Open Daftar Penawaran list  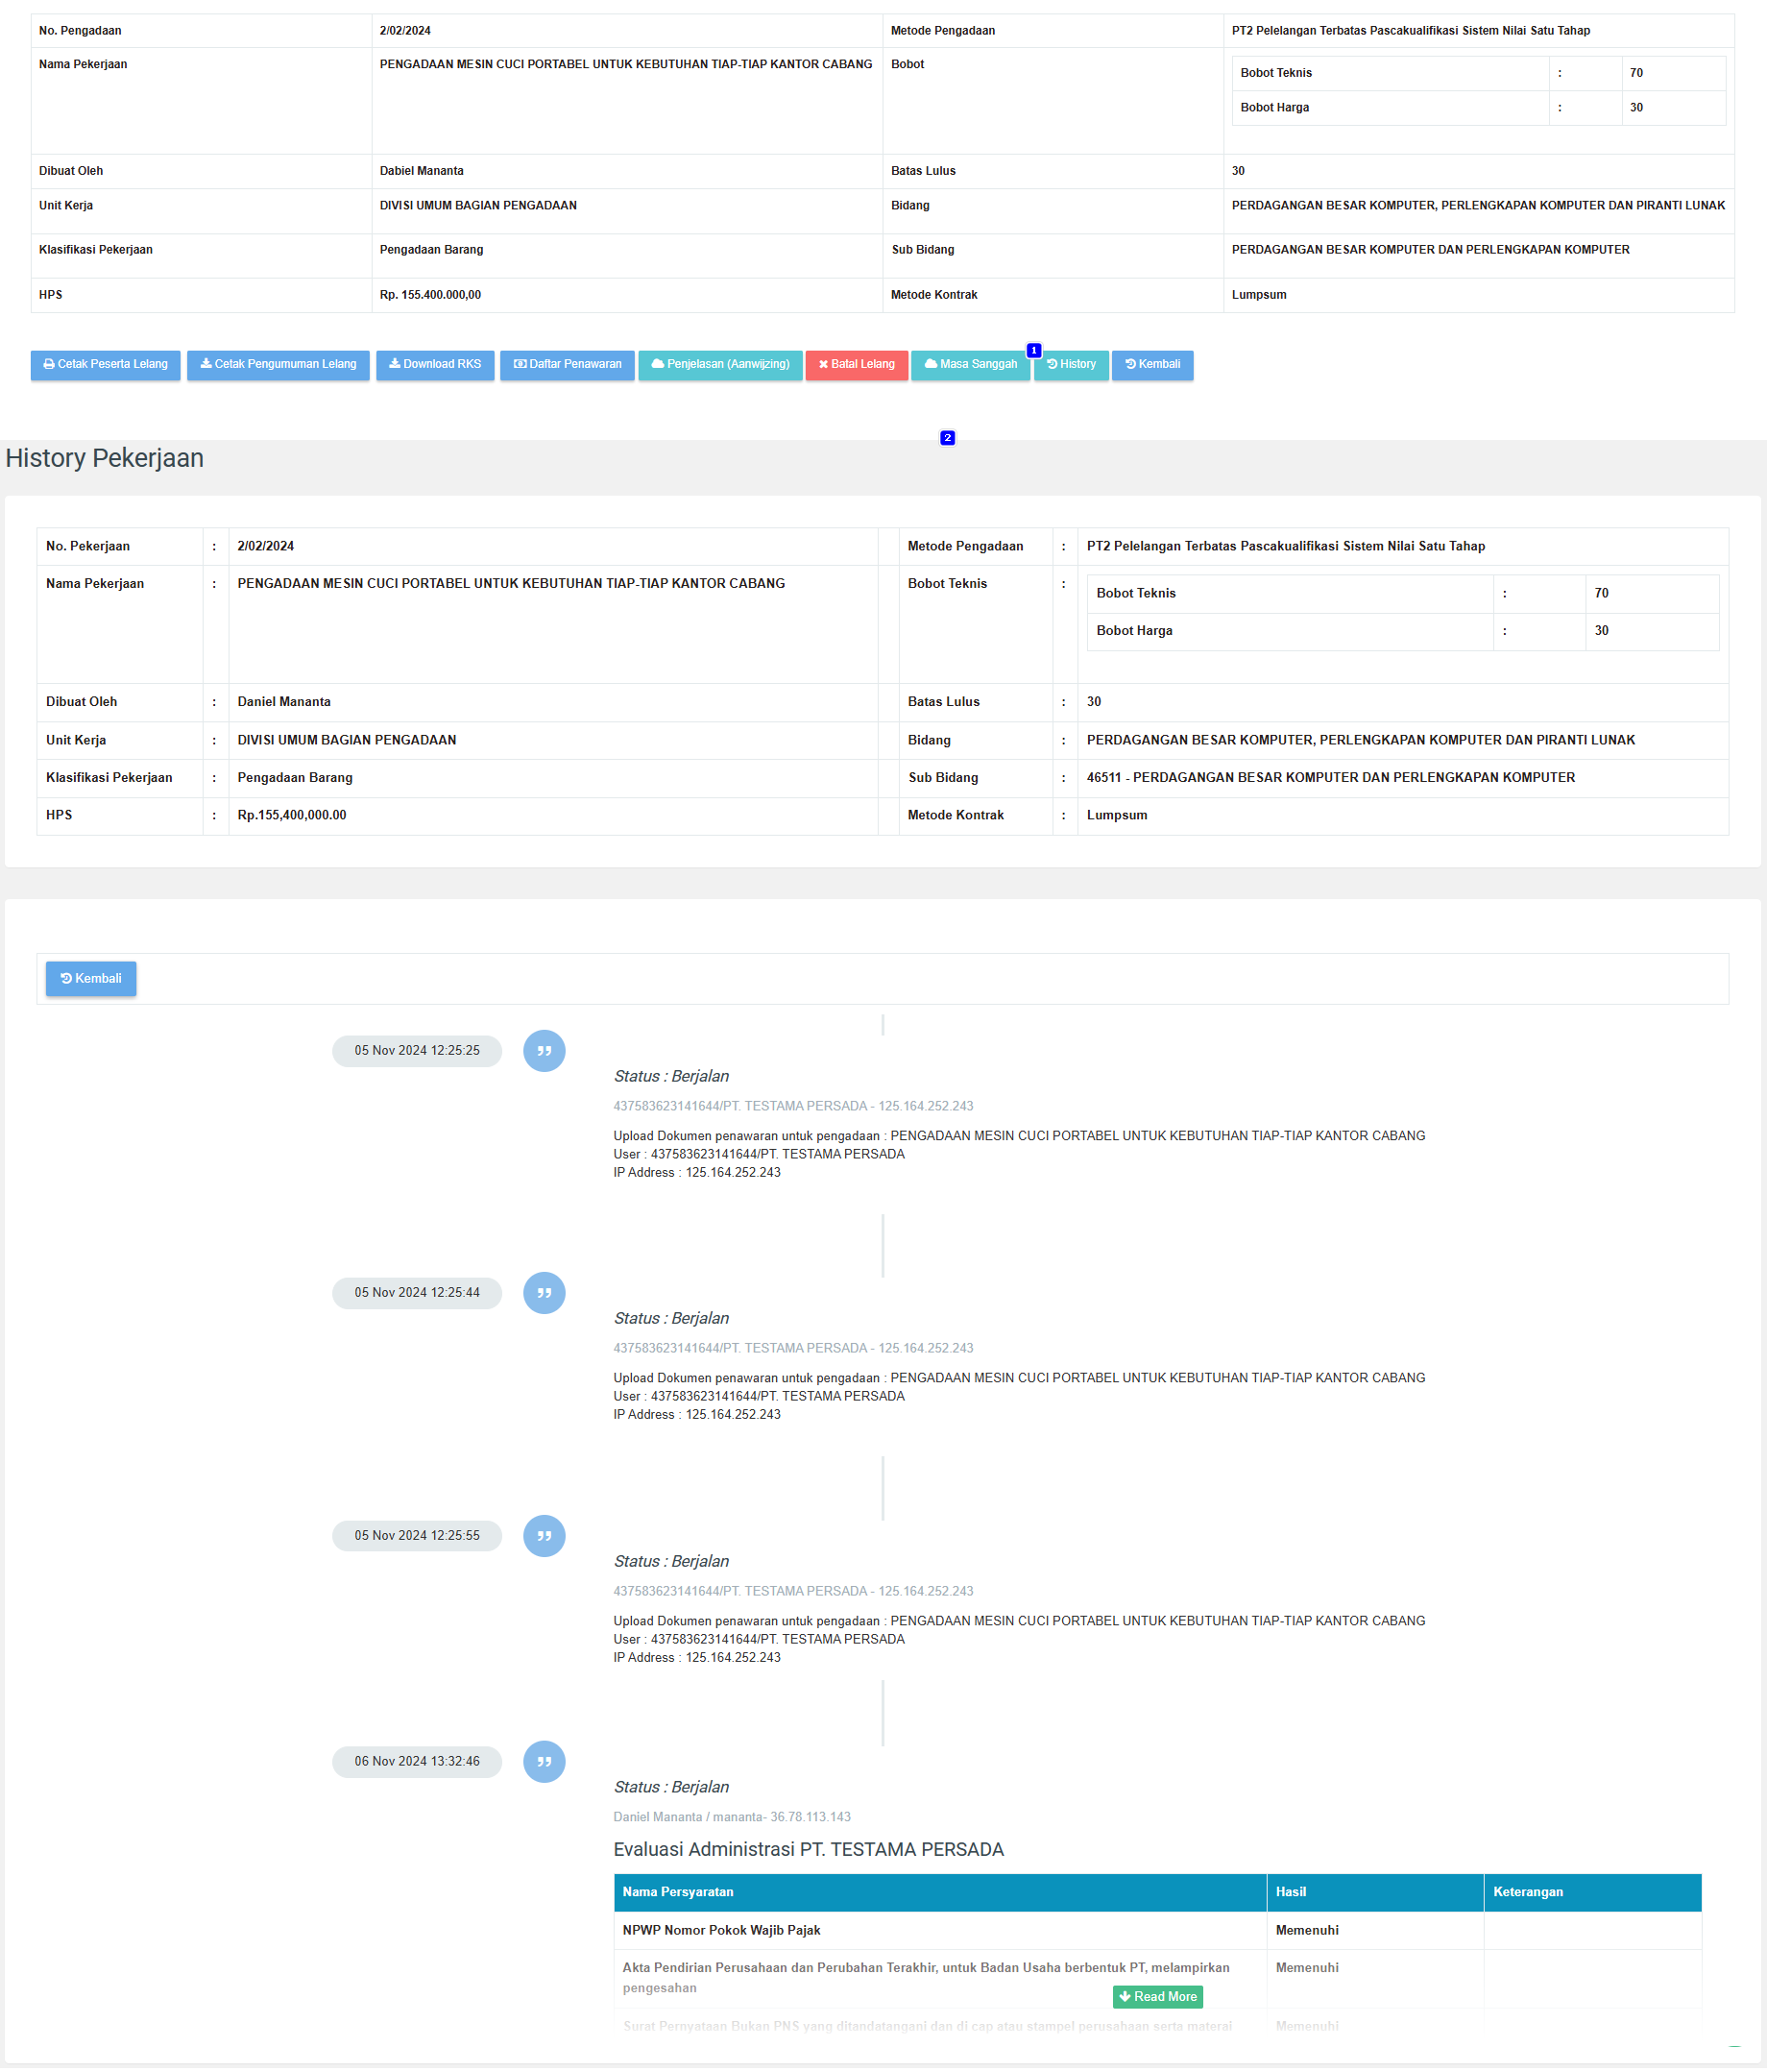(x=566, y=364)
